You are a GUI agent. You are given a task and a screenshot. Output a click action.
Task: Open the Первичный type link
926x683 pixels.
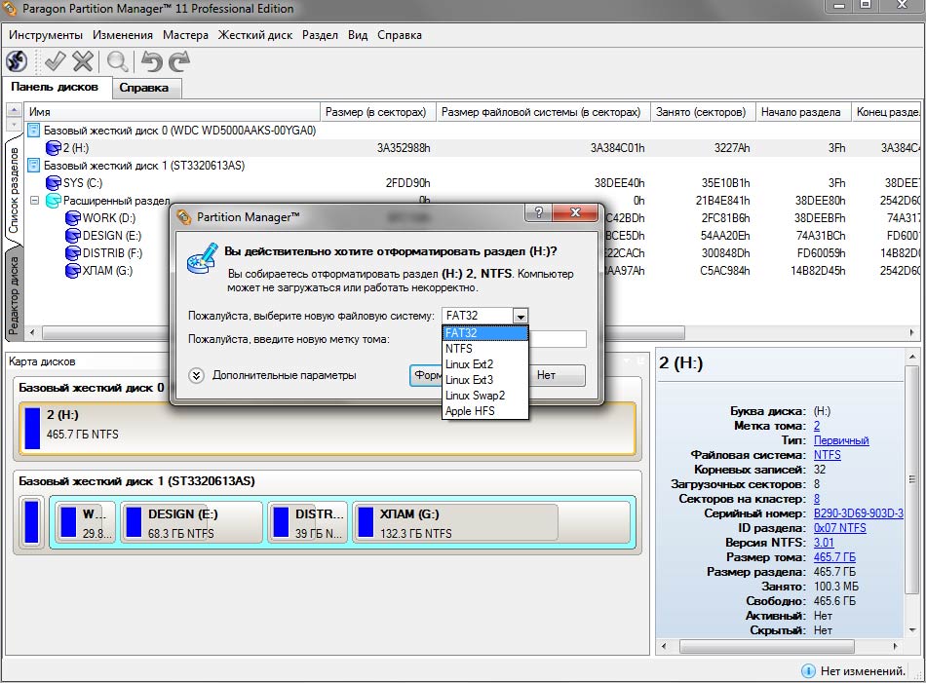840,440
